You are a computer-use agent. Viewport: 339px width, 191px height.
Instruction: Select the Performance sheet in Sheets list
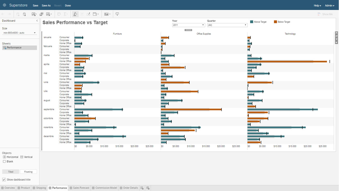pyautogui.click(x=20, y=48)
